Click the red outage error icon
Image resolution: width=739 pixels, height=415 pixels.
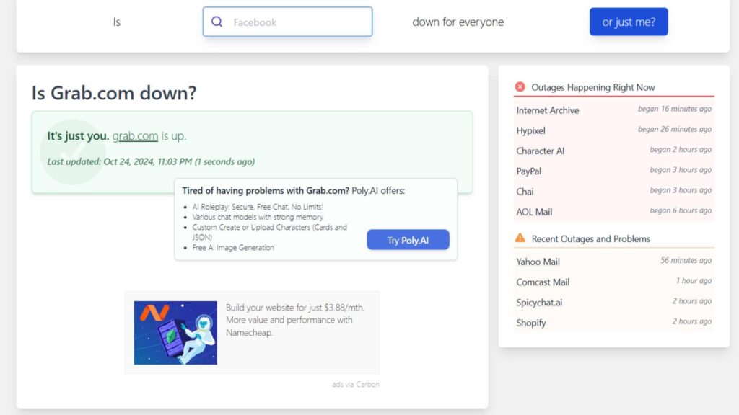click(x=520, y=87)
